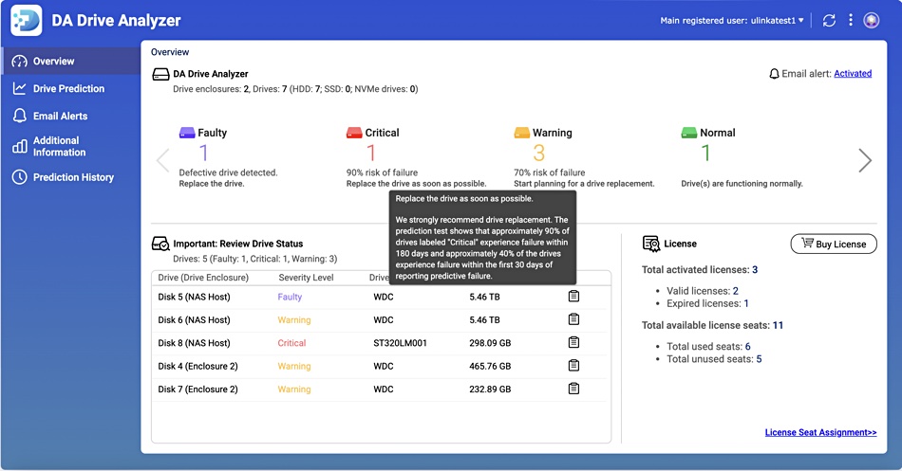902x471 pixels.
Task: Click the Total unused seats value 5
Action: (759, 359)
